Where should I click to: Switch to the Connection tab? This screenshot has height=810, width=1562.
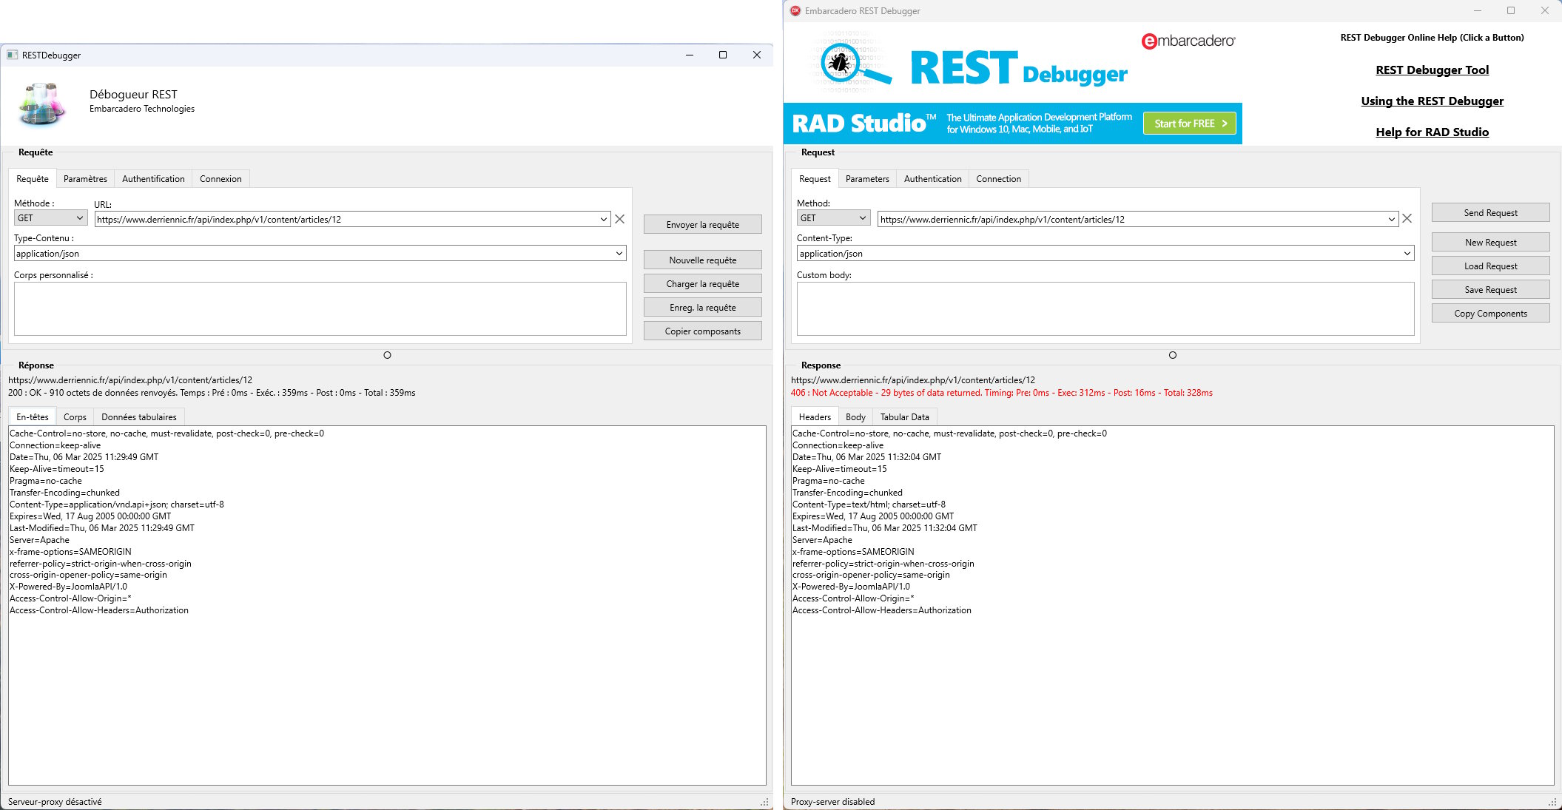tap(998, 179)
